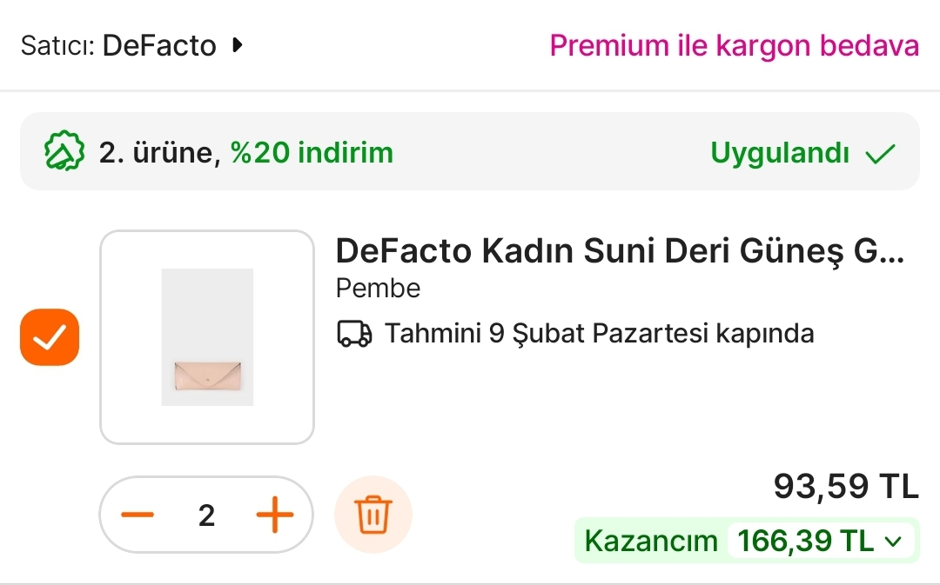Open the Satıcı: DeFacto seller page
940x585 pixels.
(x=131, y=46)
